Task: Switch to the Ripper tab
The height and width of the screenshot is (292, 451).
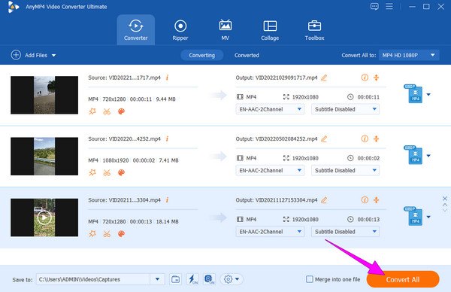Action: (x=180, y=30)
